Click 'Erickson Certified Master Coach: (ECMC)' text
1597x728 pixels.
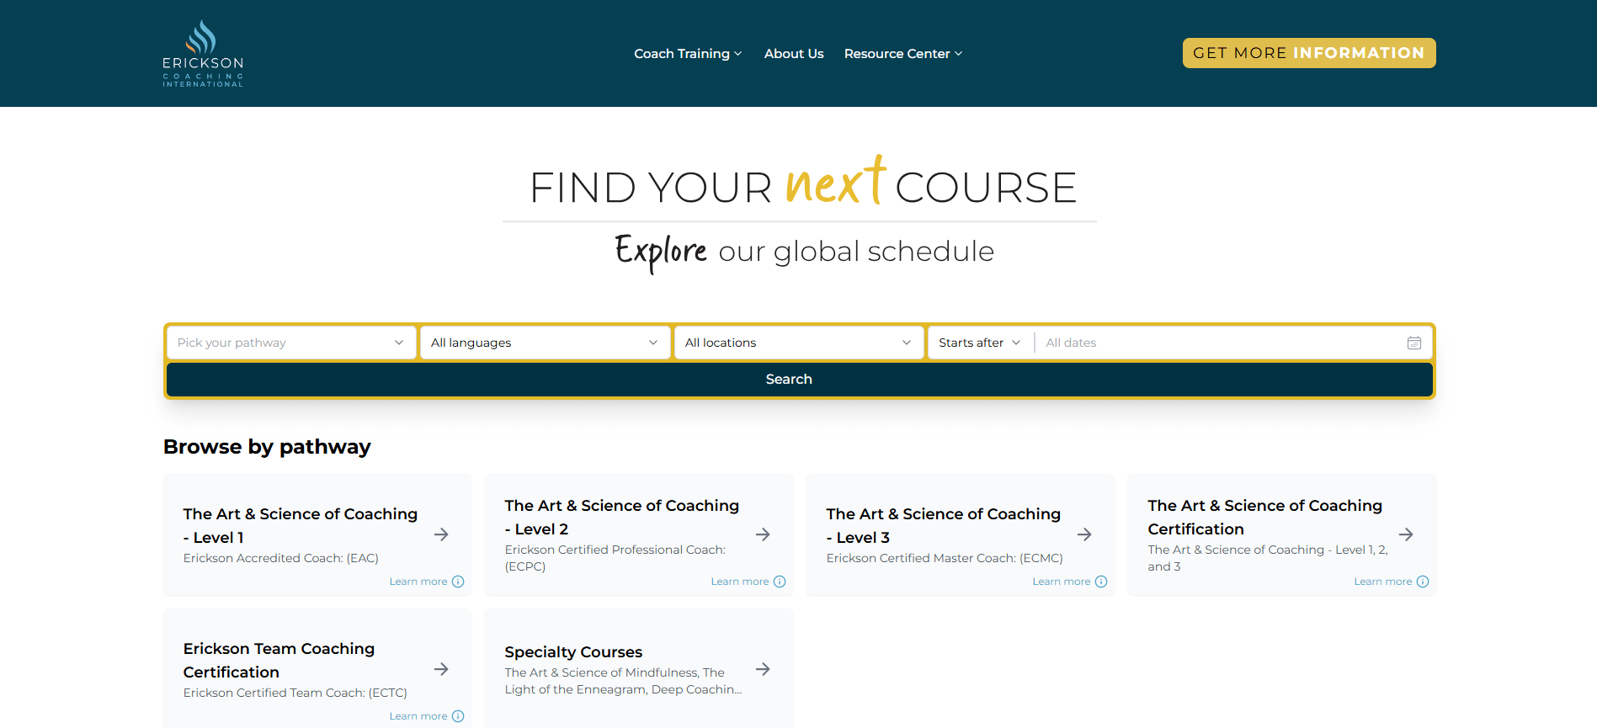945,558
